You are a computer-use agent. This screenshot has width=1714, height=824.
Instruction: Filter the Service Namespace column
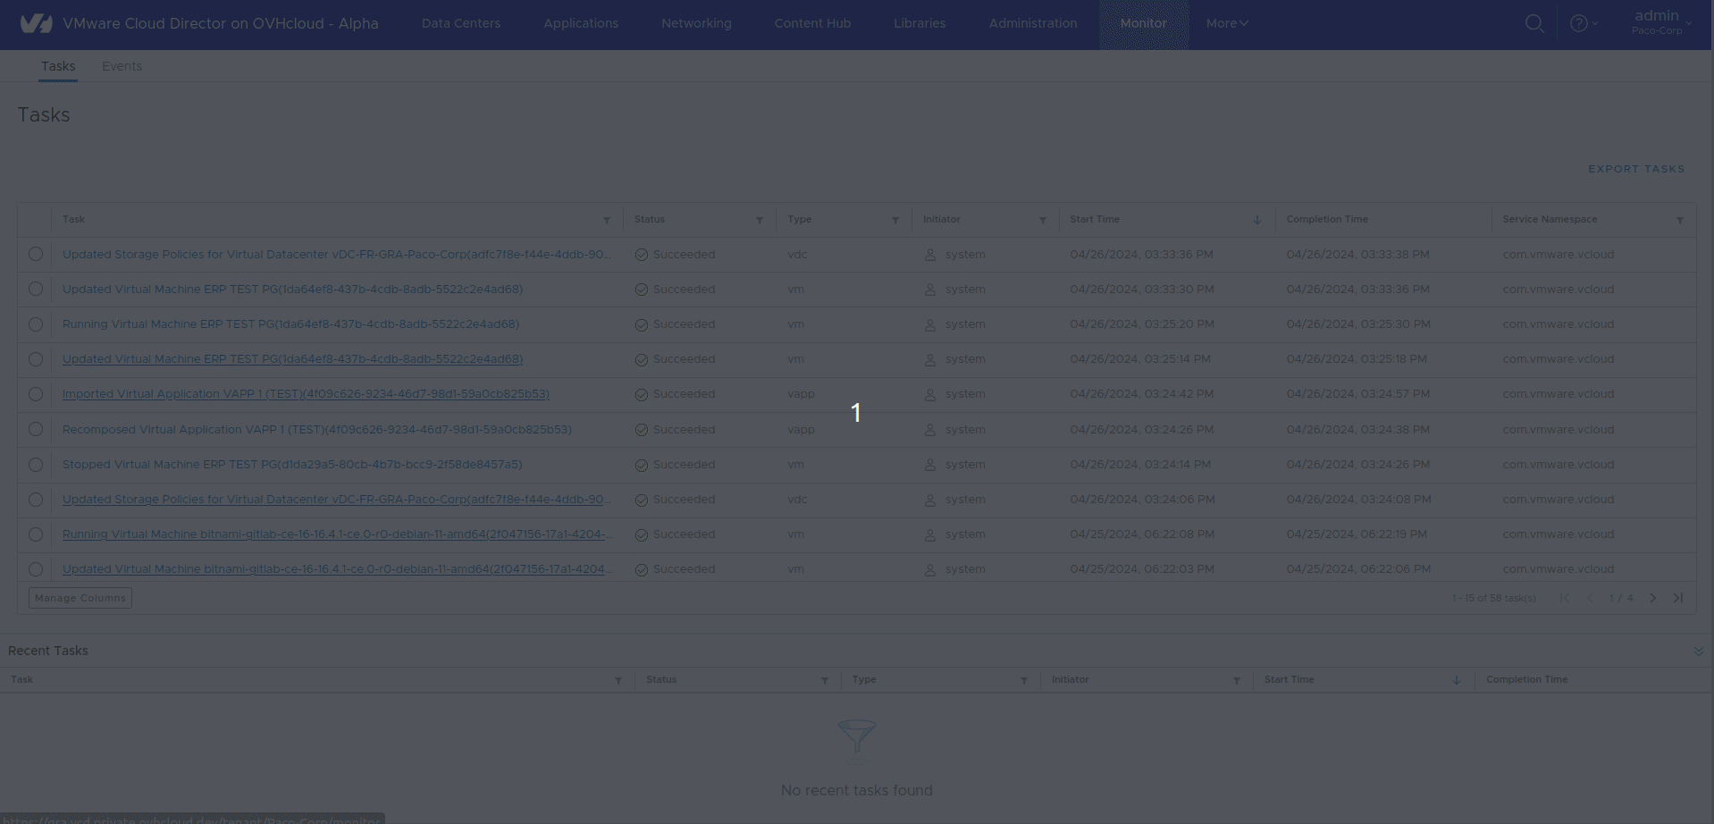click(1679, 219)
